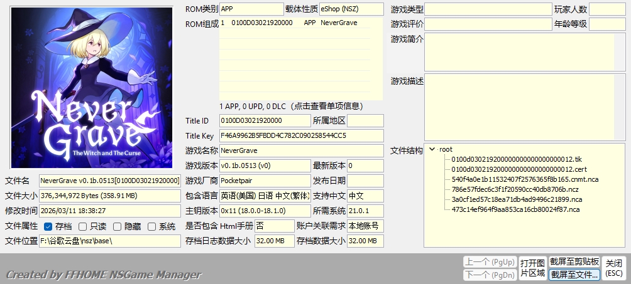631x284 pixels.
Task: Click the 打开图片区域 button
Action: tap(532, 268)
